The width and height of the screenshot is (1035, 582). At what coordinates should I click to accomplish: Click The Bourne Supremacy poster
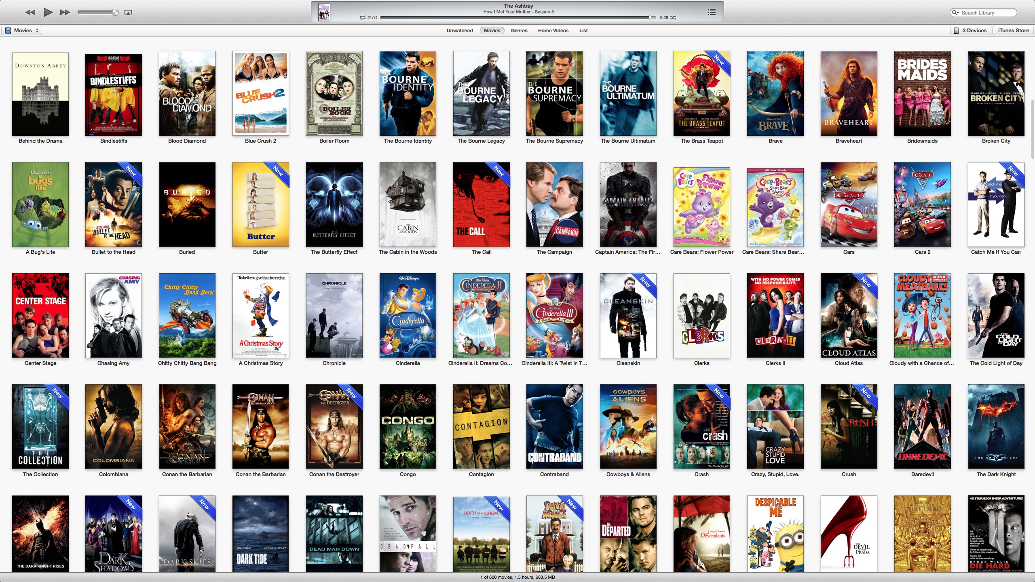click(x=555, y=93)
